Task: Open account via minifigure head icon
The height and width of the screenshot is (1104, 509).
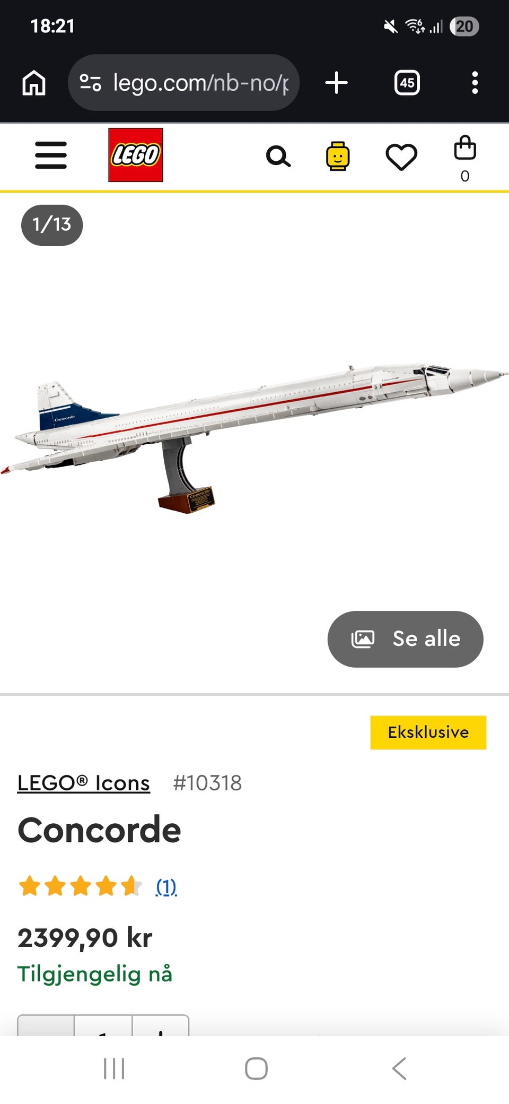Action: point(337,156)
